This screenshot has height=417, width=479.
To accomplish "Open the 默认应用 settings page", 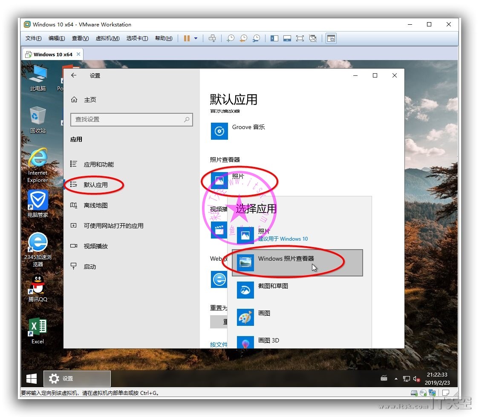I will (132, 185).
